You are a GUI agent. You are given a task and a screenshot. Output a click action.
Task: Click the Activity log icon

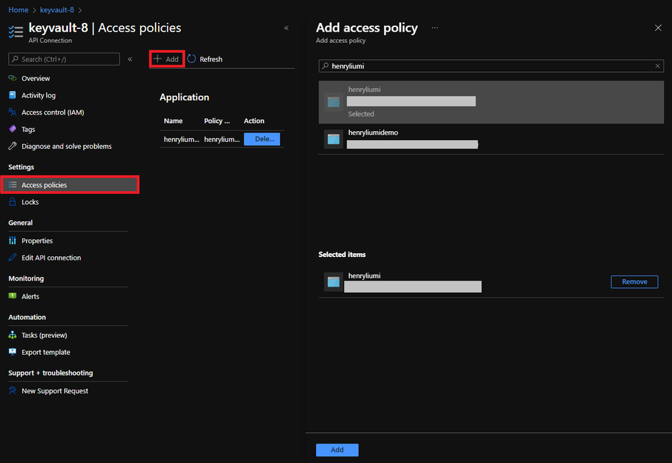[x=12, y=95]
